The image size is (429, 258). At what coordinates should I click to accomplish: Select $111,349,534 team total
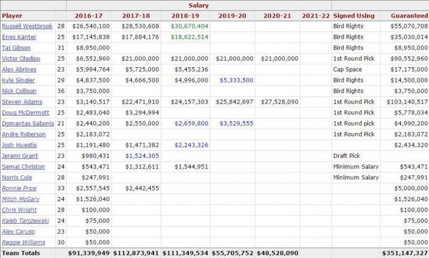click(x=185, y=253)
